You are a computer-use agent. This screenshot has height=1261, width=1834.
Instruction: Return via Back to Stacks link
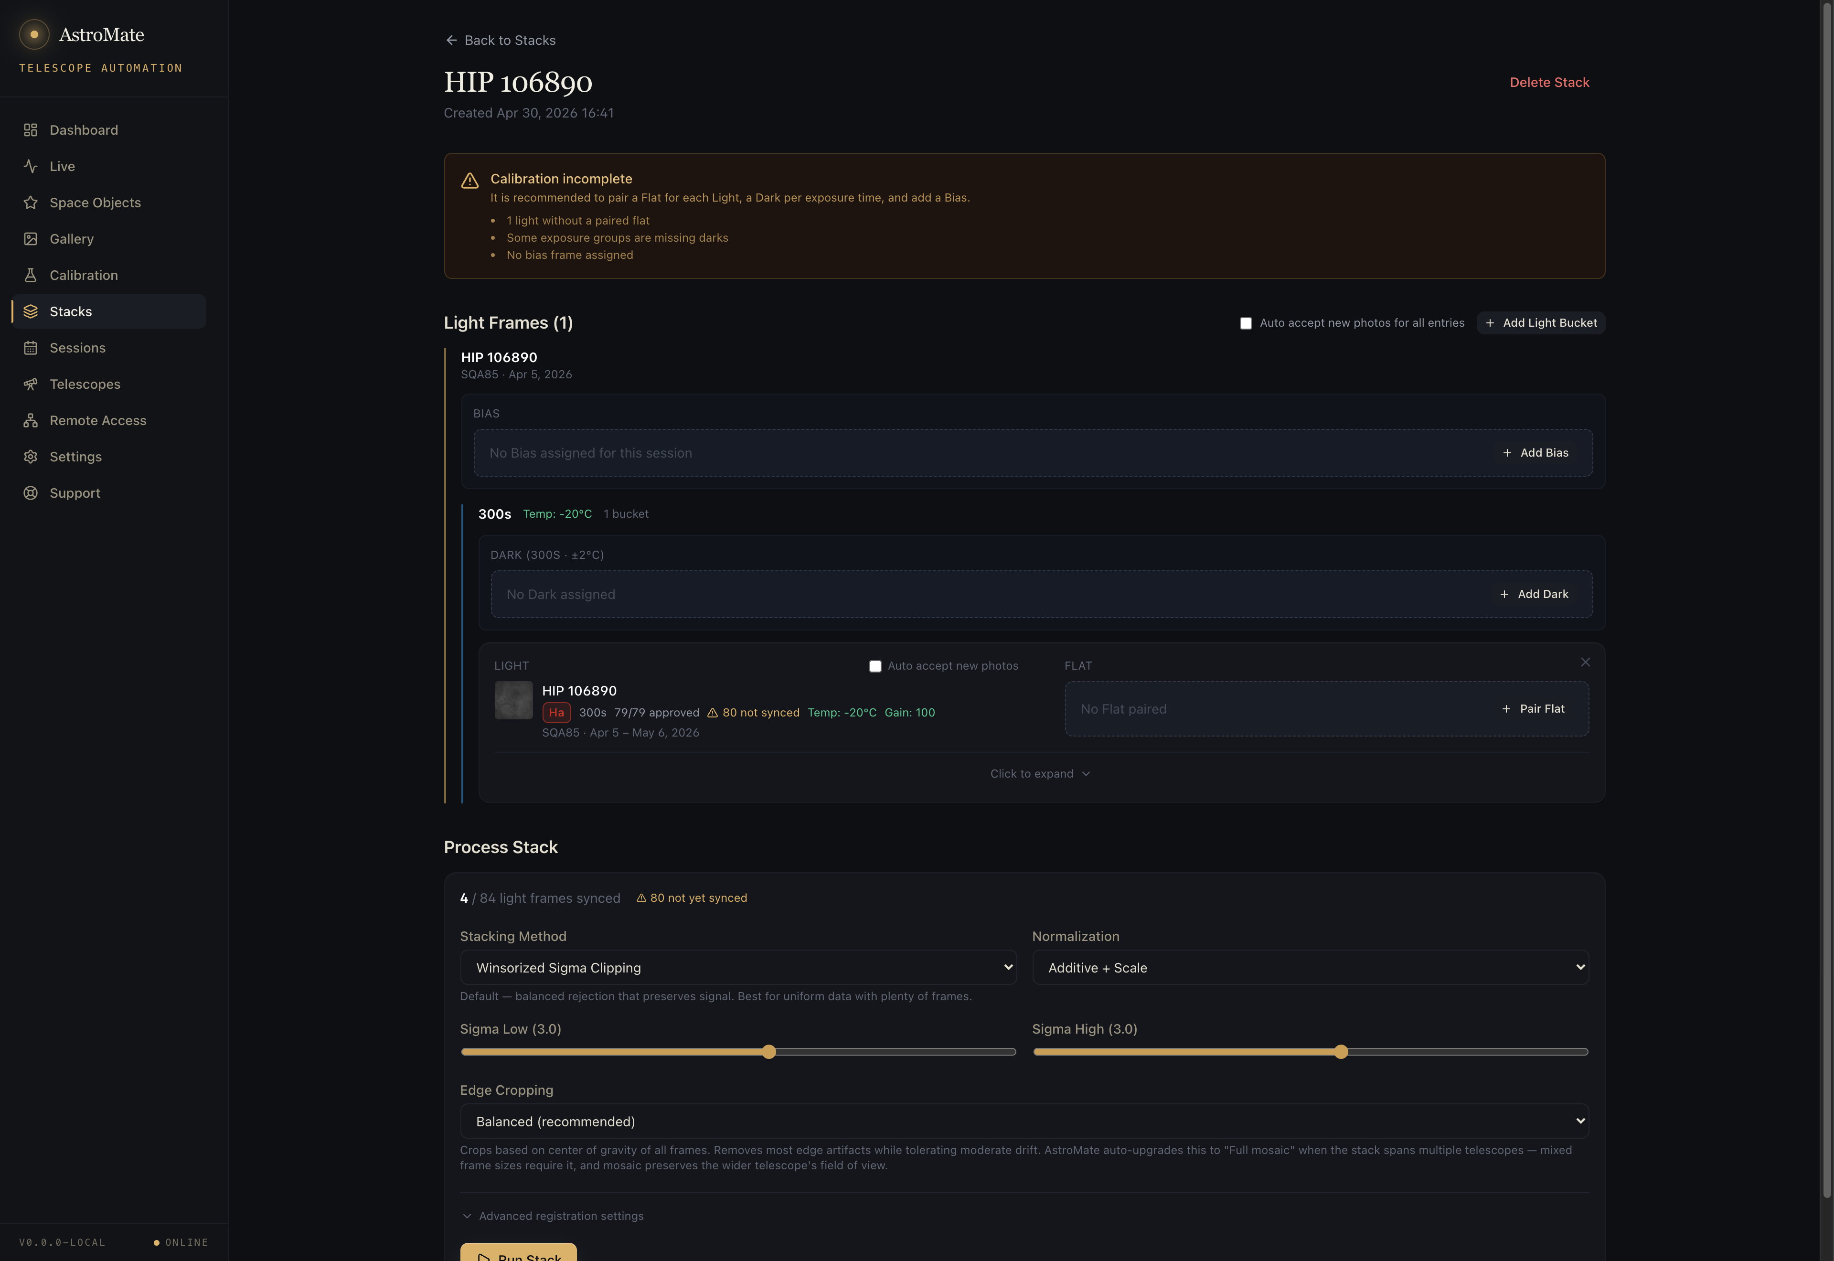(x=500, y=40)
